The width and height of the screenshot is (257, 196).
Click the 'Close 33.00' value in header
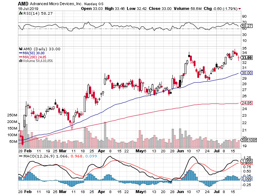pyautogui.click(x=160, y=8)
